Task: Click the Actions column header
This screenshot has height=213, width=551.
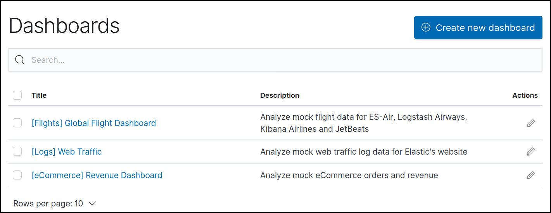Action: [x=525, y=95]
